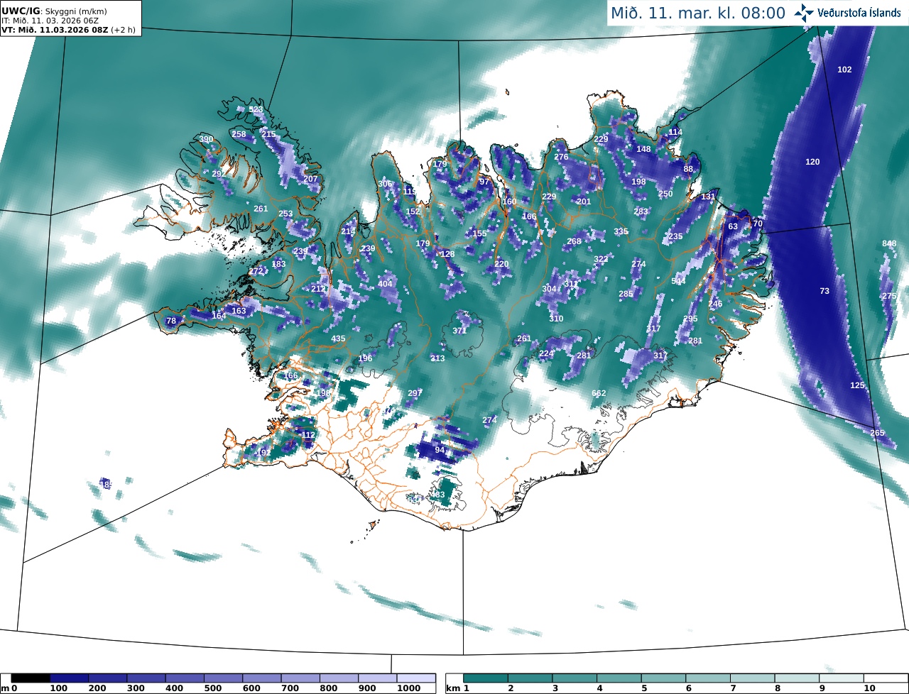
Task: Click the visibility value '185' in the southwest ocean
Action: [x=106, y=484]
